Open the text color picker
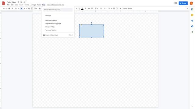The height and width of the screenshot is (109, 195). click(82, 8)
